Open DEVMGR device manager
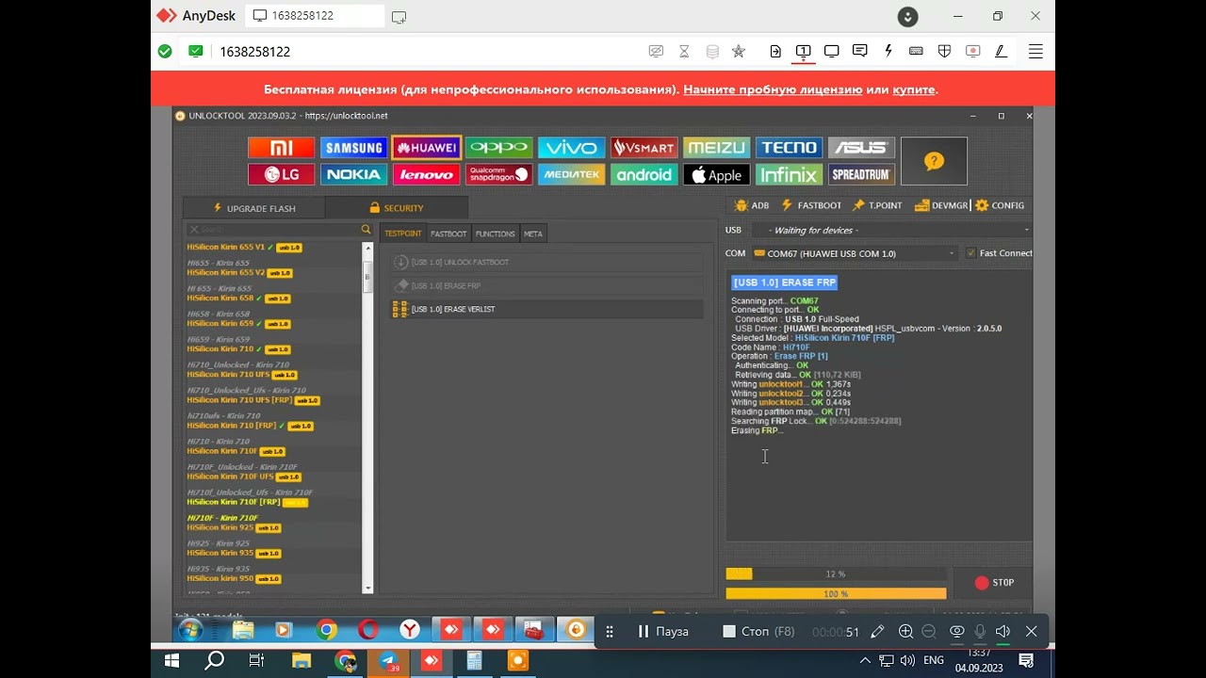Image resolution: width=1206 pixels, height=678 pixels. click(941, 205)
